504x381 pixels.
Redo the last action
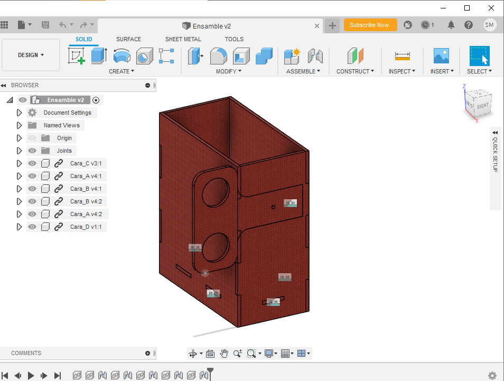83,25
